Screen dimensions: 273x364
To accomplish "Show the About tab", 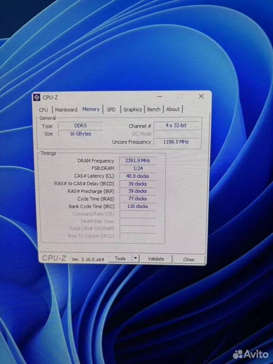I will point(173,109).
